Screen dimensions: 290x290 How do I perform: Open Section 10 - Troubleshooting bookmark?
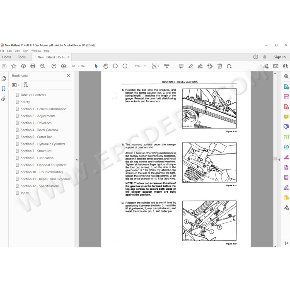[41, 172]
